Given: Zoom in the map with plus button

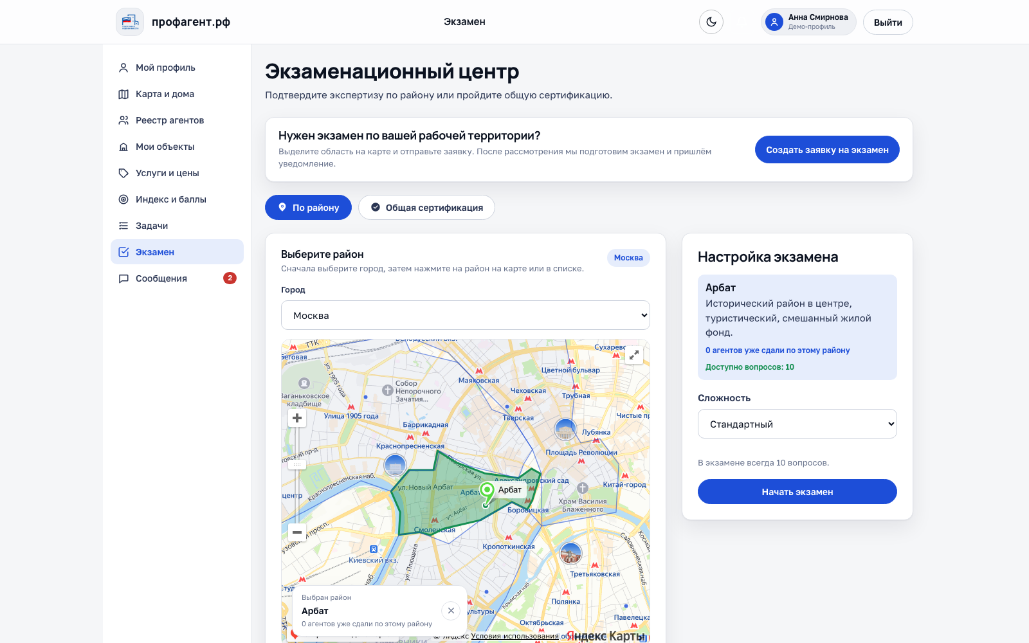Looking at the screenshot, I should [297, 418].
